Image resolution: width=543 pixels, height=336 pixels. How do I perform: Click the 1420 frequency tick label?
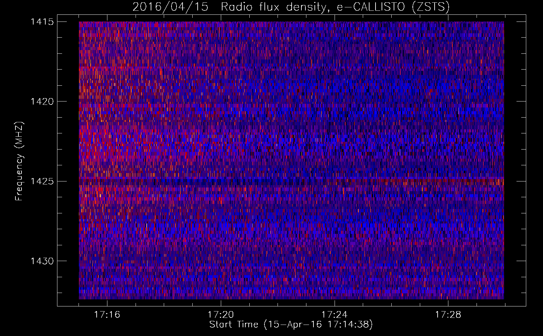(42, 101)
